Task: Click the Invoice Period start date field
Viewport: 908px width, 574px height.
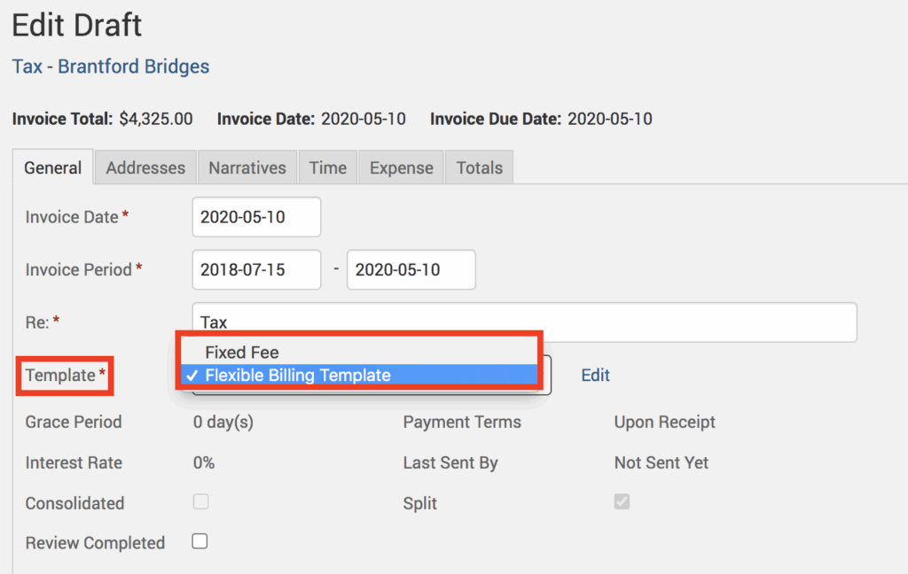Action: (x=255, y=269)
